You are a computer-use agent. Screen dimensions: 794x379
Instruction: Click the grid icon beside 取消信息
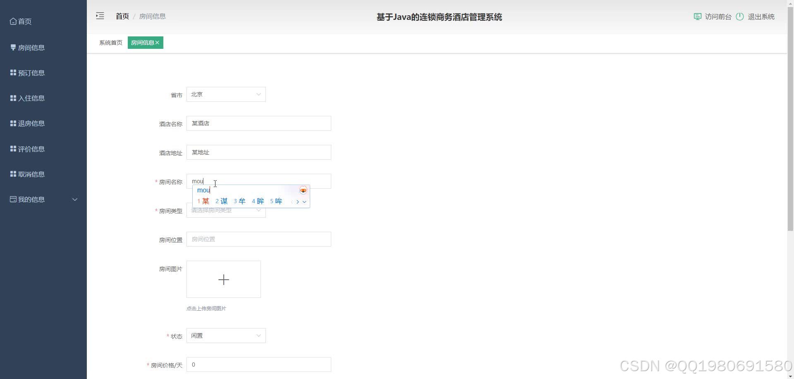pos(13,174)
